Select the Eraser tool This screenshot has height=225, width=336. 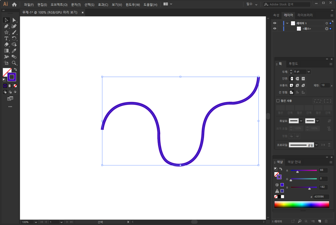(6, 44)
